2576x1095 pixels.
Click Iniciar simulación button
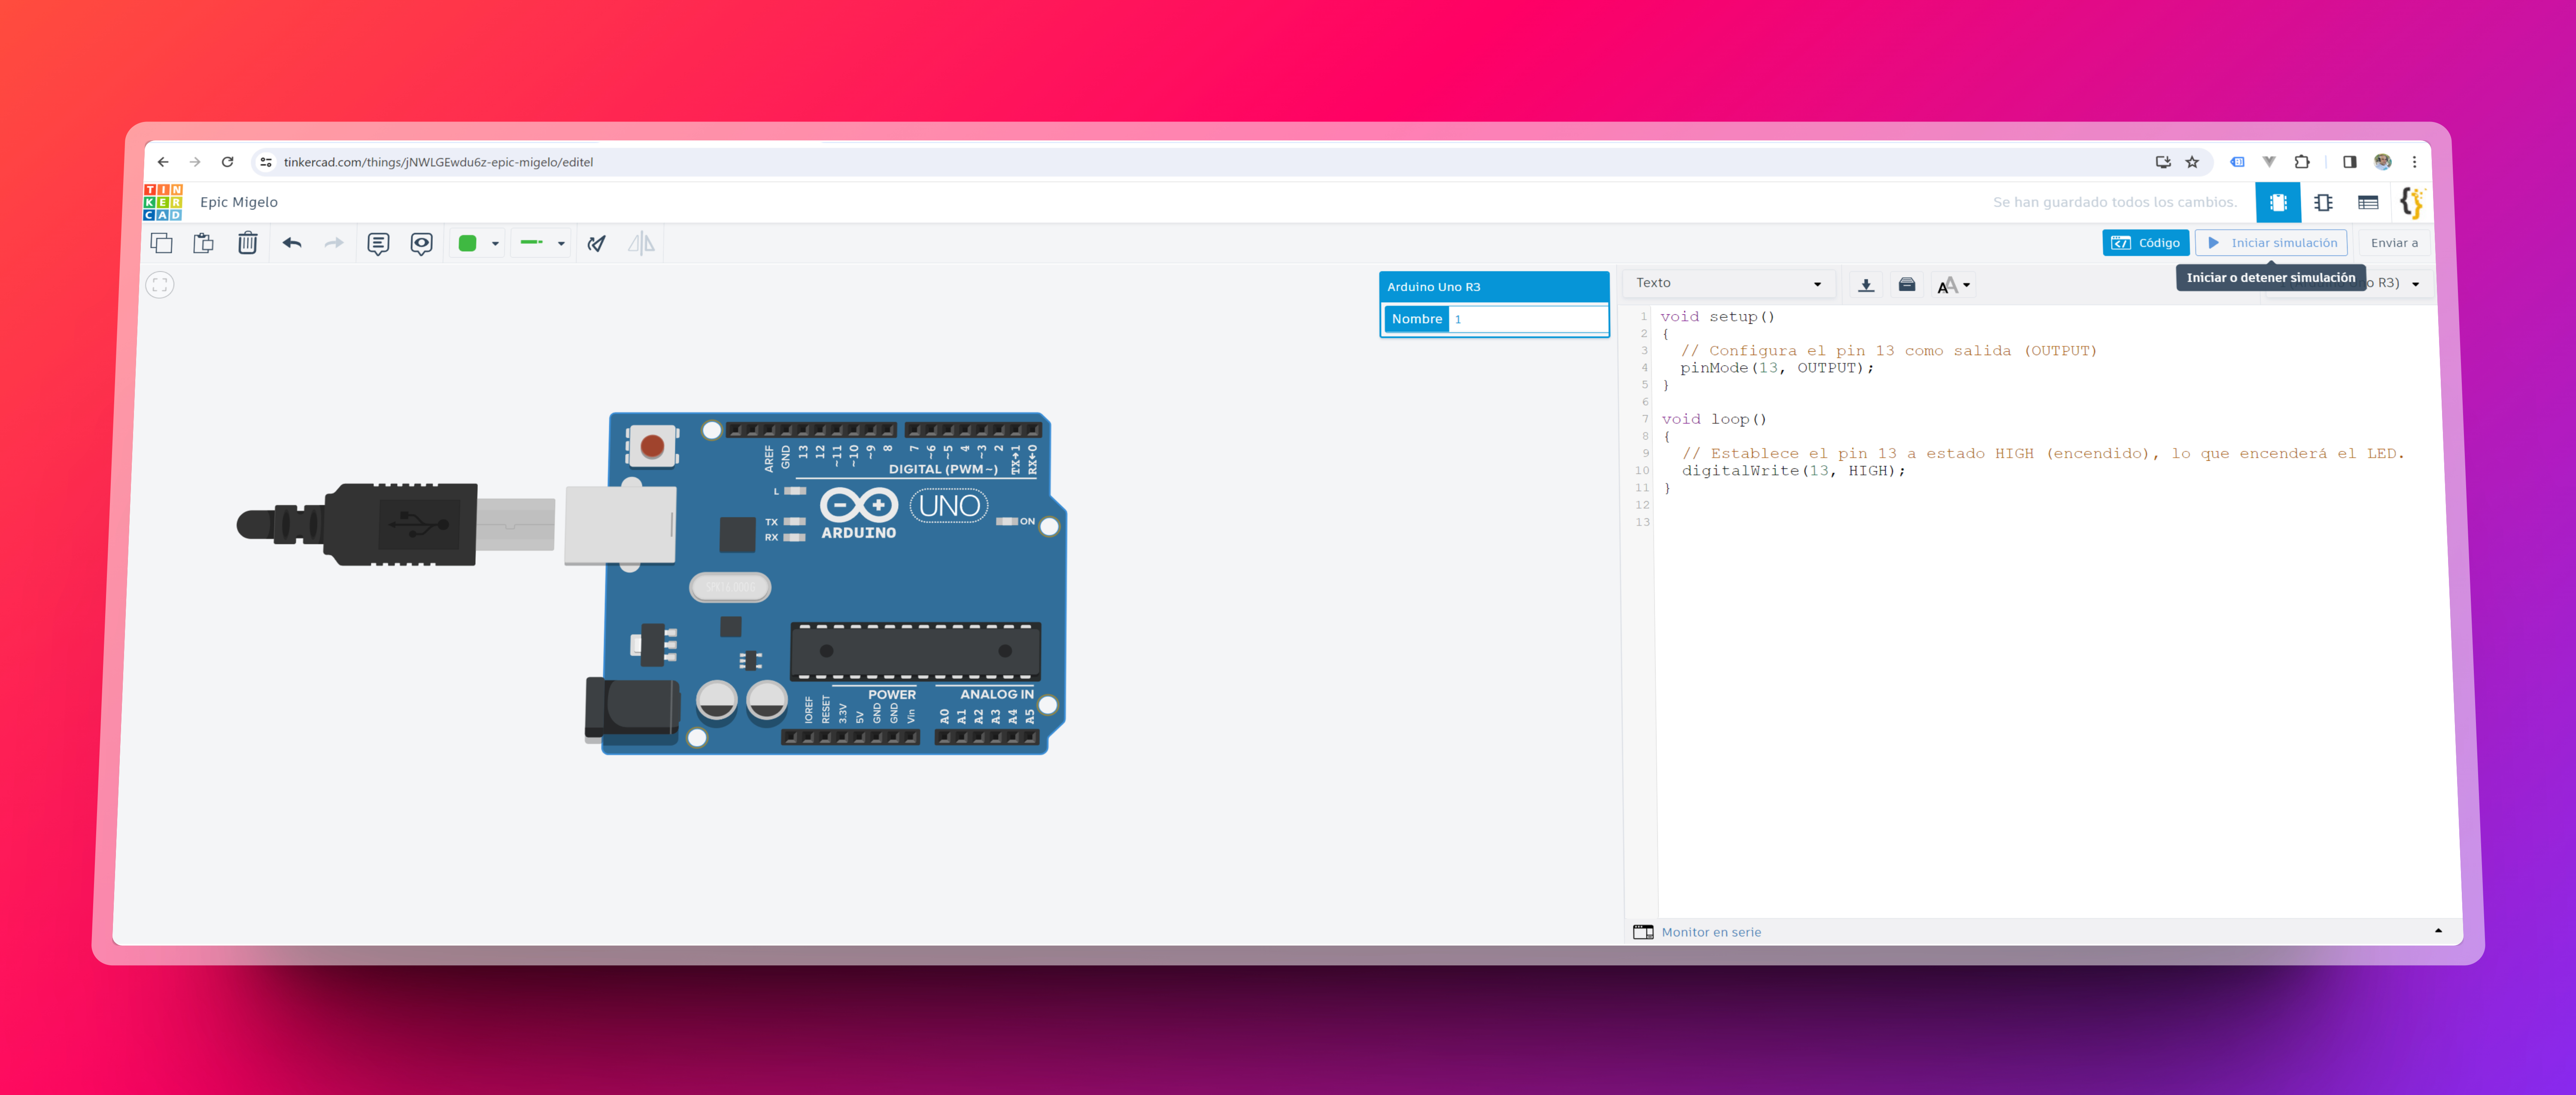tap(2271, 243)
